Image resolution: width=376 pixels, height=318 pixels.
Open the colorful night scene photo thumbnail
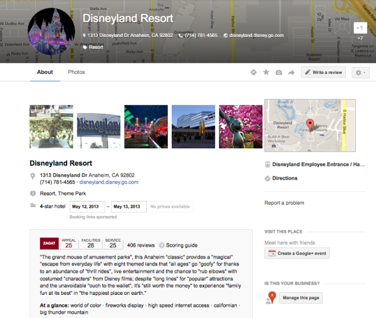point(146,126)
